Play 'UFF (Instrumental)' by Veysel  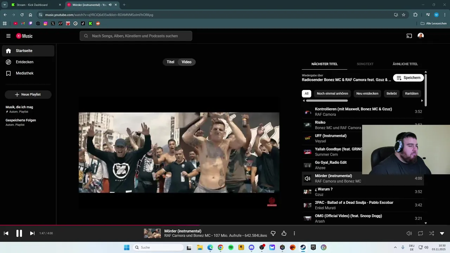(332, 138)
